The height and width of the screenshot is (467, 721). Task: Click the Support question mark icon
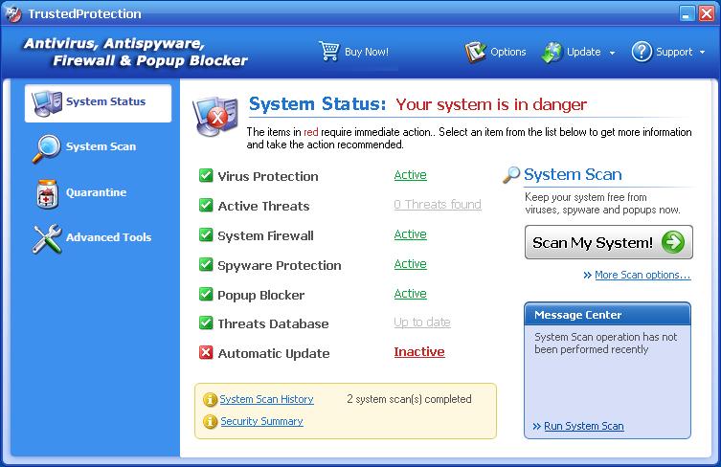[642, 52]
